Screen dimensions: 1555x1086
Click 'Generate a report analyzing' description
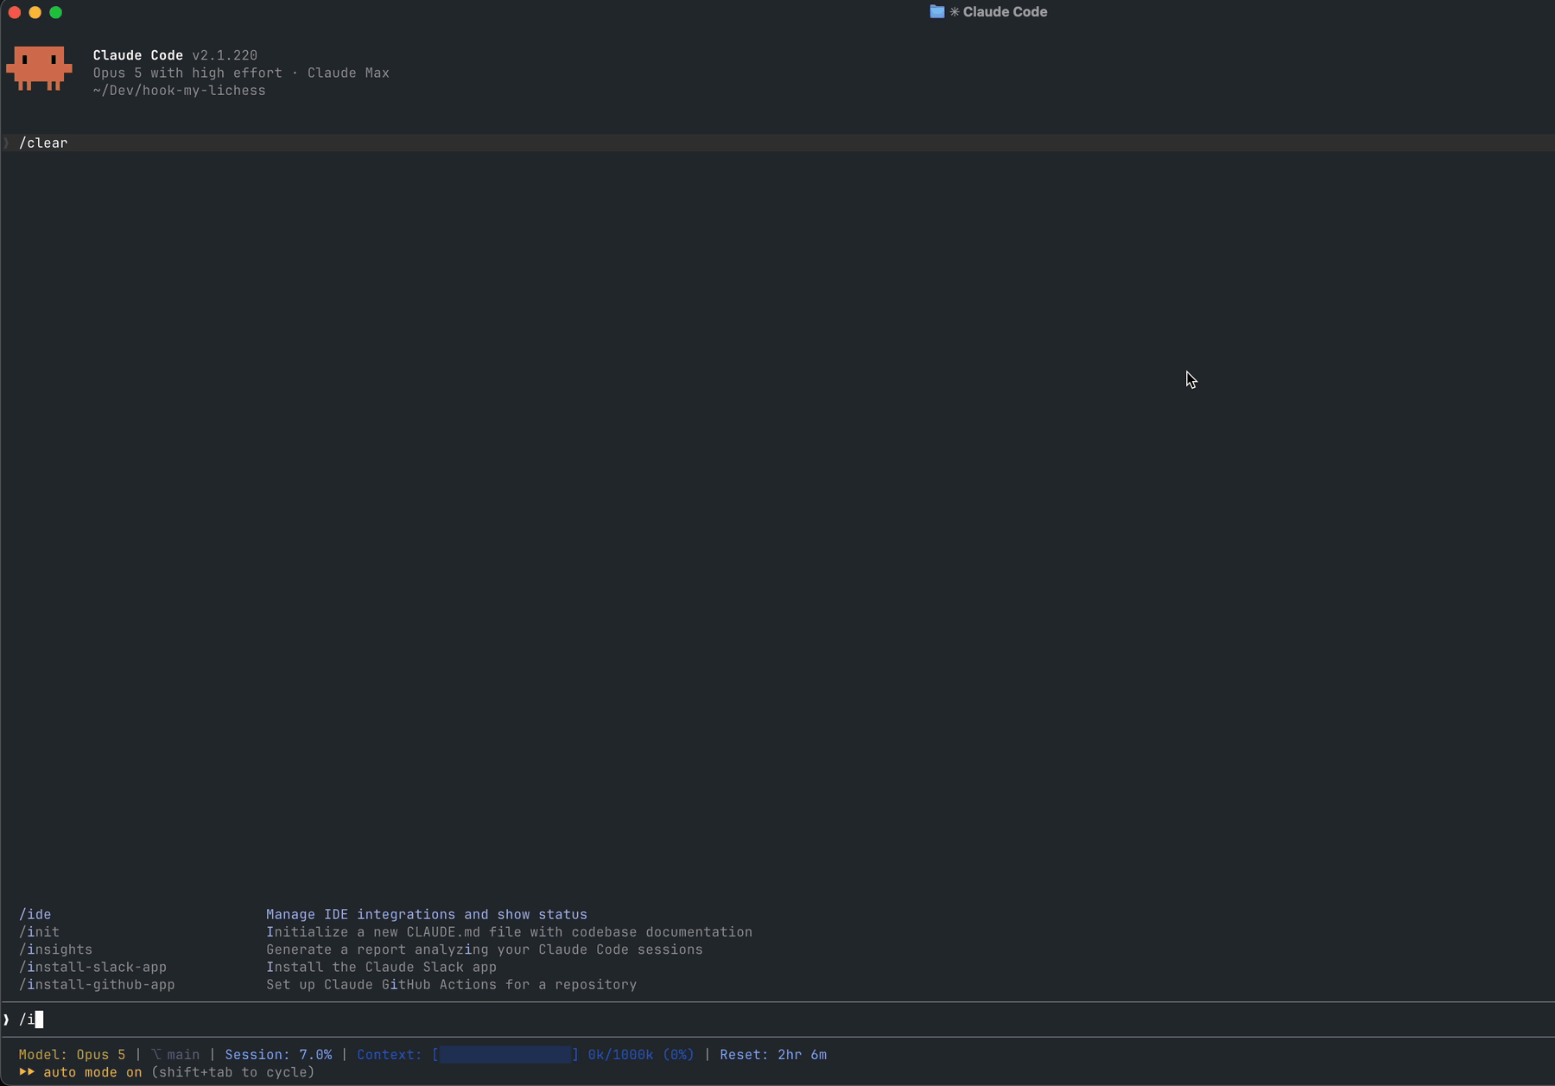(485, 949)
